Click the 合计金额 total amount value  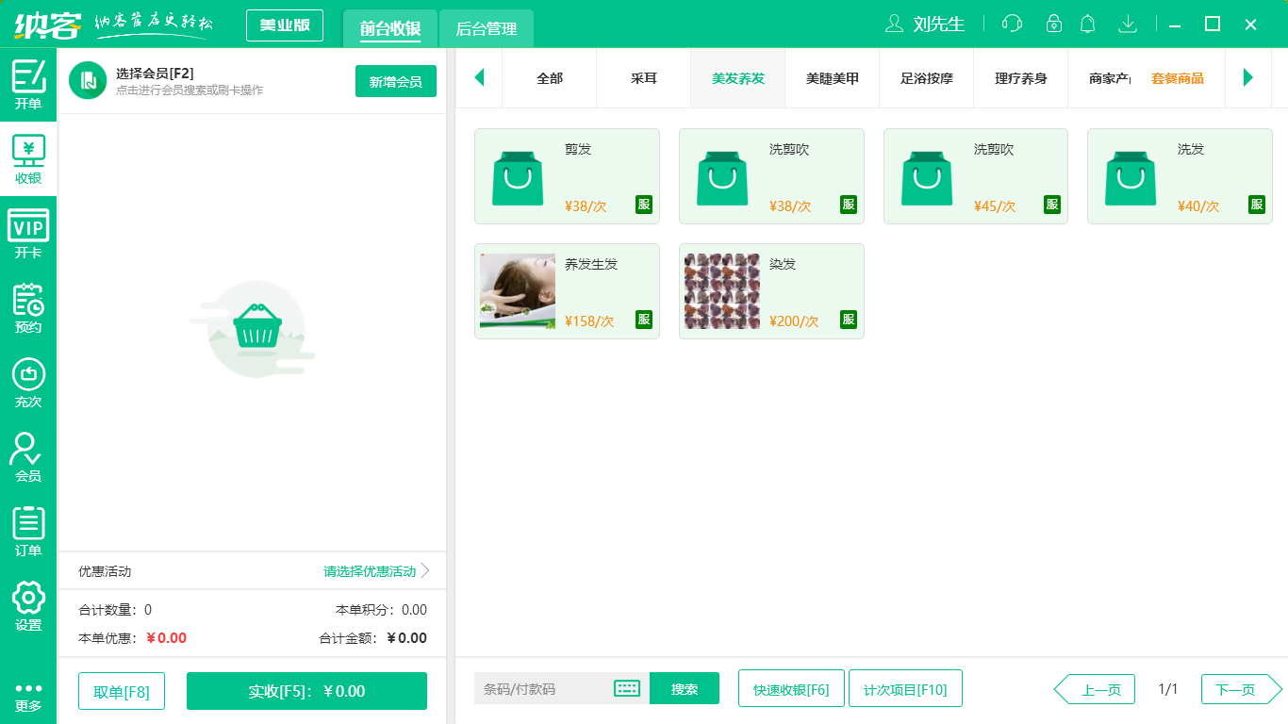pos(406,637)
